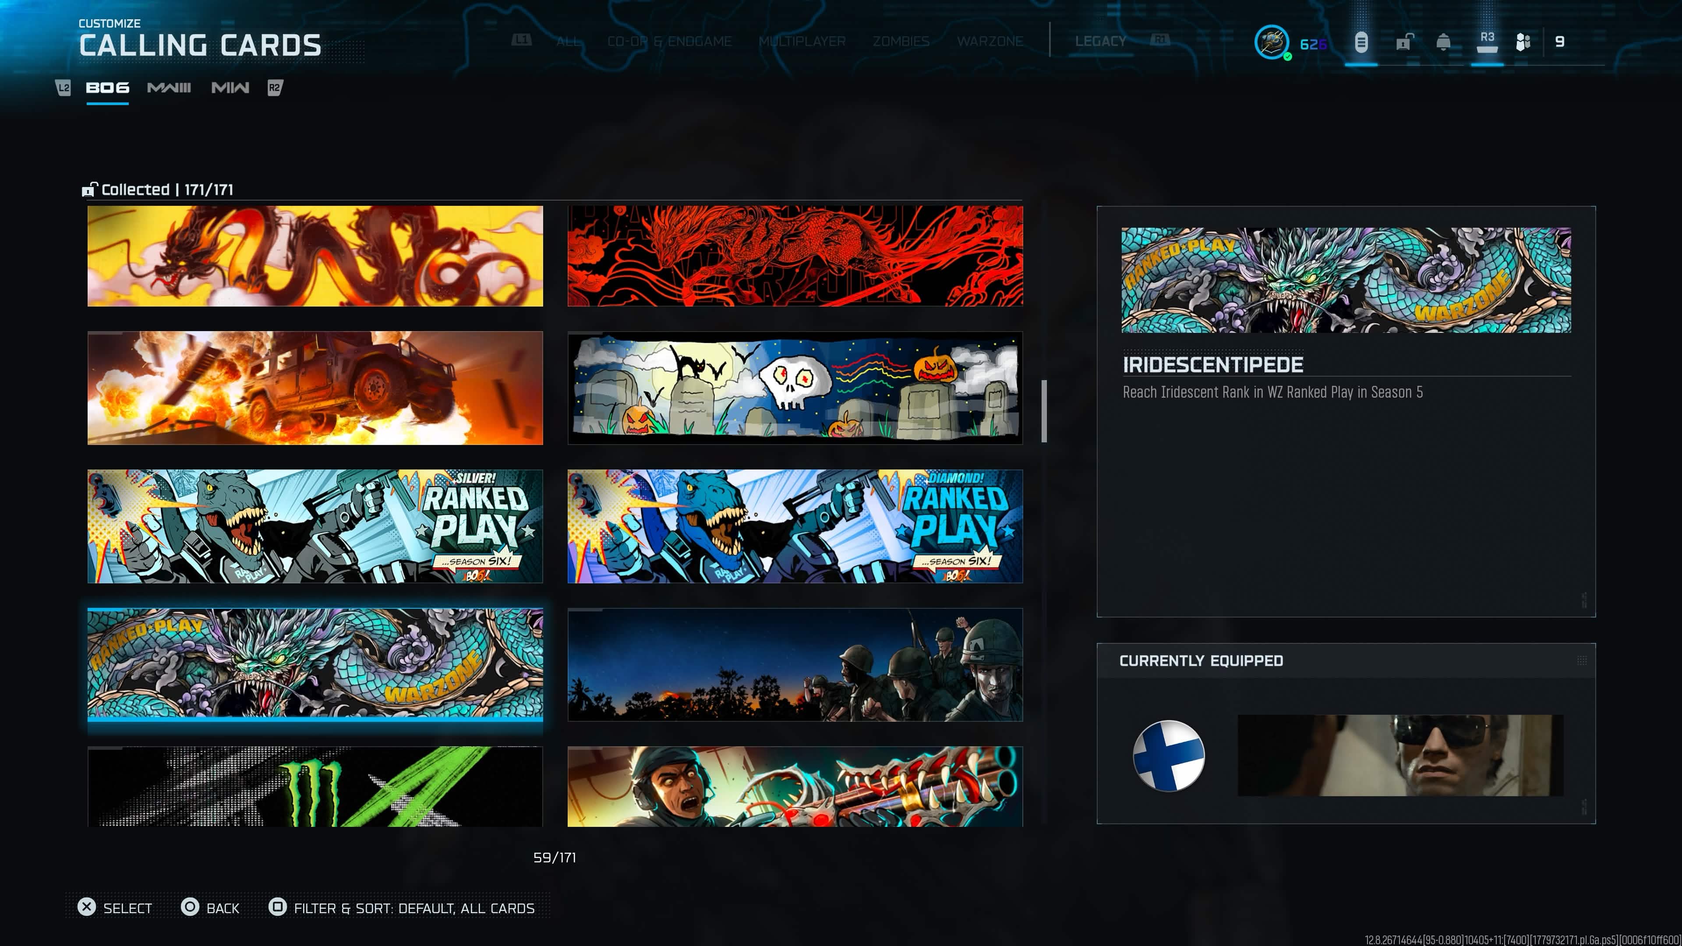The image size is (1682, 946).
Task: Click the calling card list scrollbar
Action: (1044, 411)
